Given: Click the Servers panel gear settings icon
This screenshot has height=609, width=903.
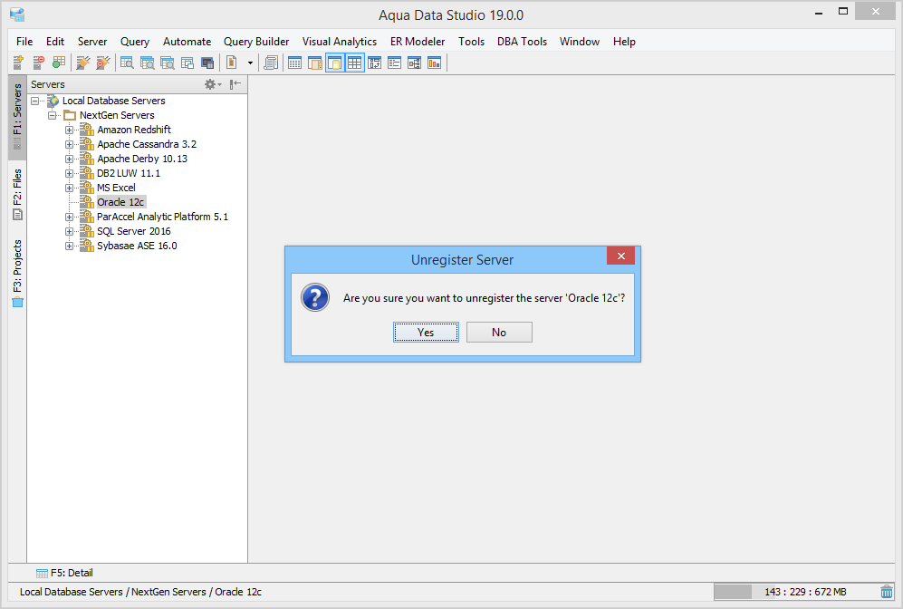Looking at the screenshot, I should click(213, 84).
